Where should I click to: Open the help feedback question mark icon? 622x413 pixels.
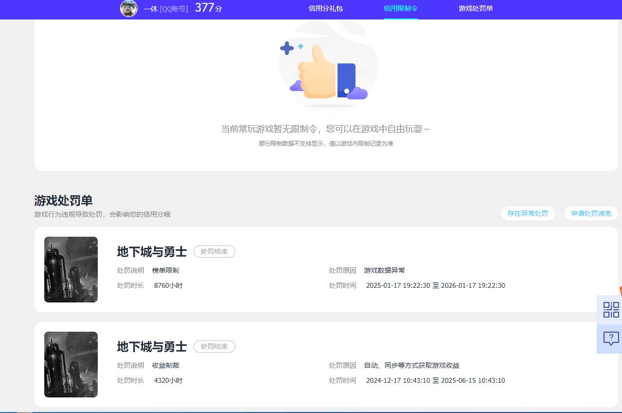point(610,338)
